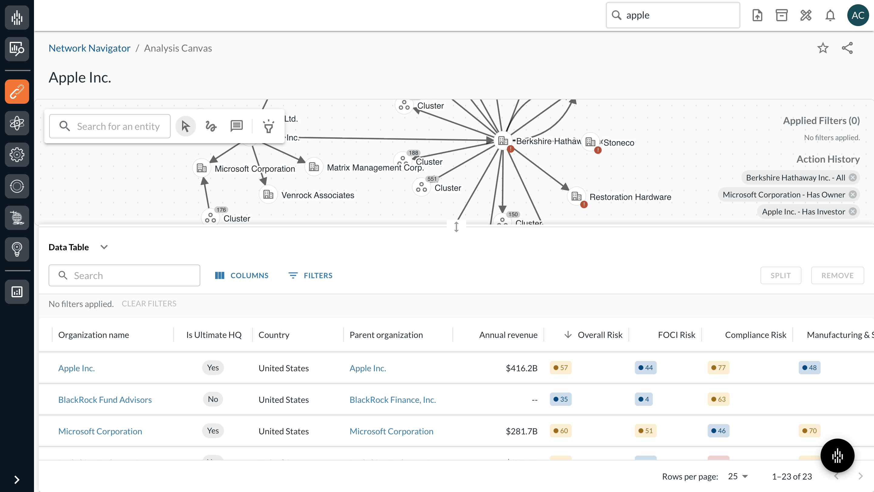The width and height of the screenshot is (874, 492).
Task: Open the design tools icon in the header
Action: click(x=806, y=15)
